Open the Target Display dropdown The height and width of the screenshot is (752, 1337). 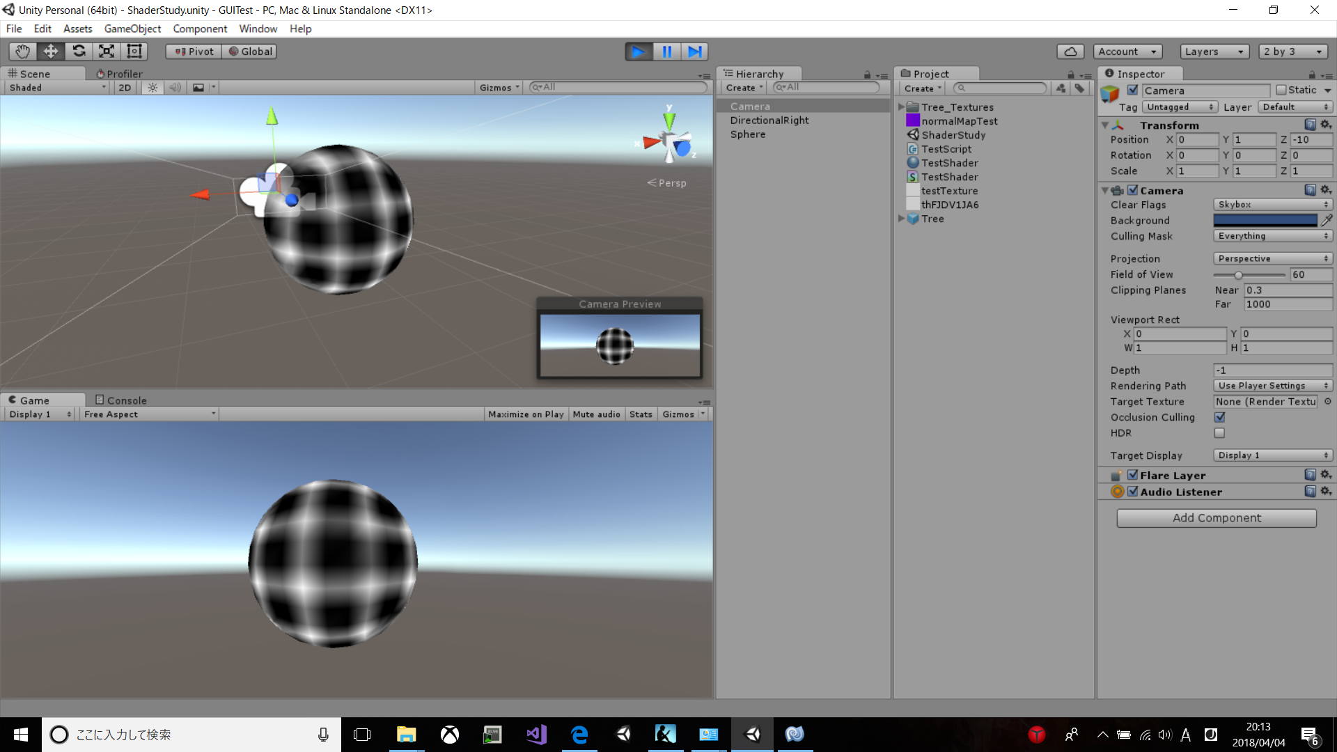(1273, 455)
